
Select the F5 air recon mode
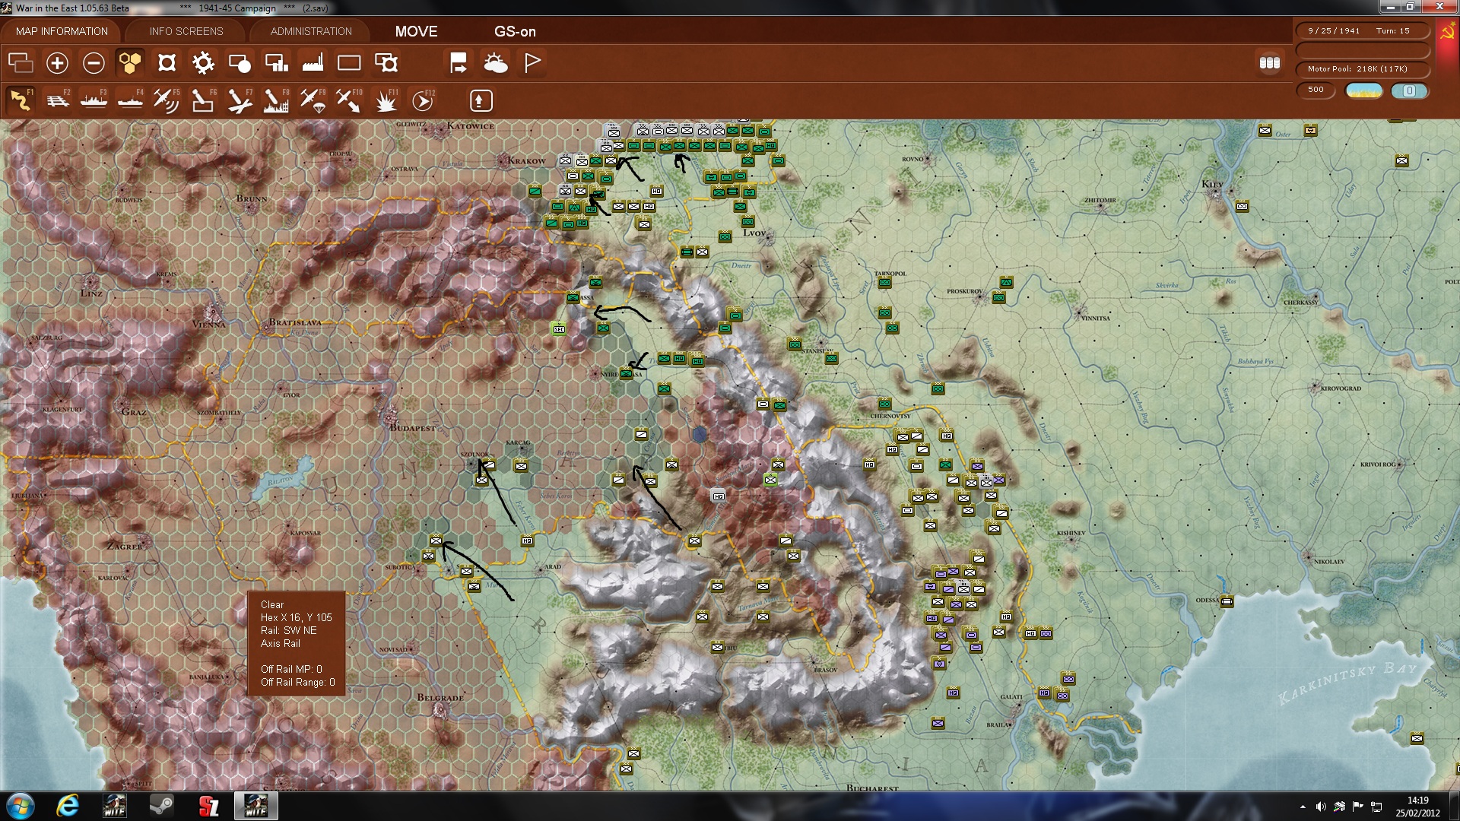(167, 100)
